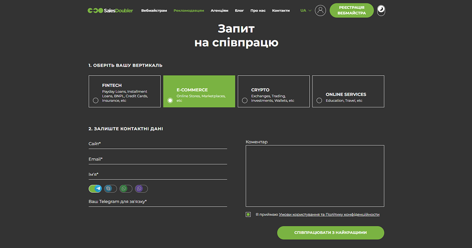The height and width of the screenshot is (248, 472).
Task: Open the Контакти navigation item
Action: tap(281, 11)
